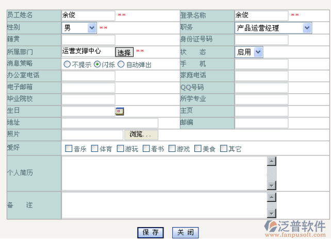
Task: Select the 自动弹出 radio option
Action: pos(121,64)
